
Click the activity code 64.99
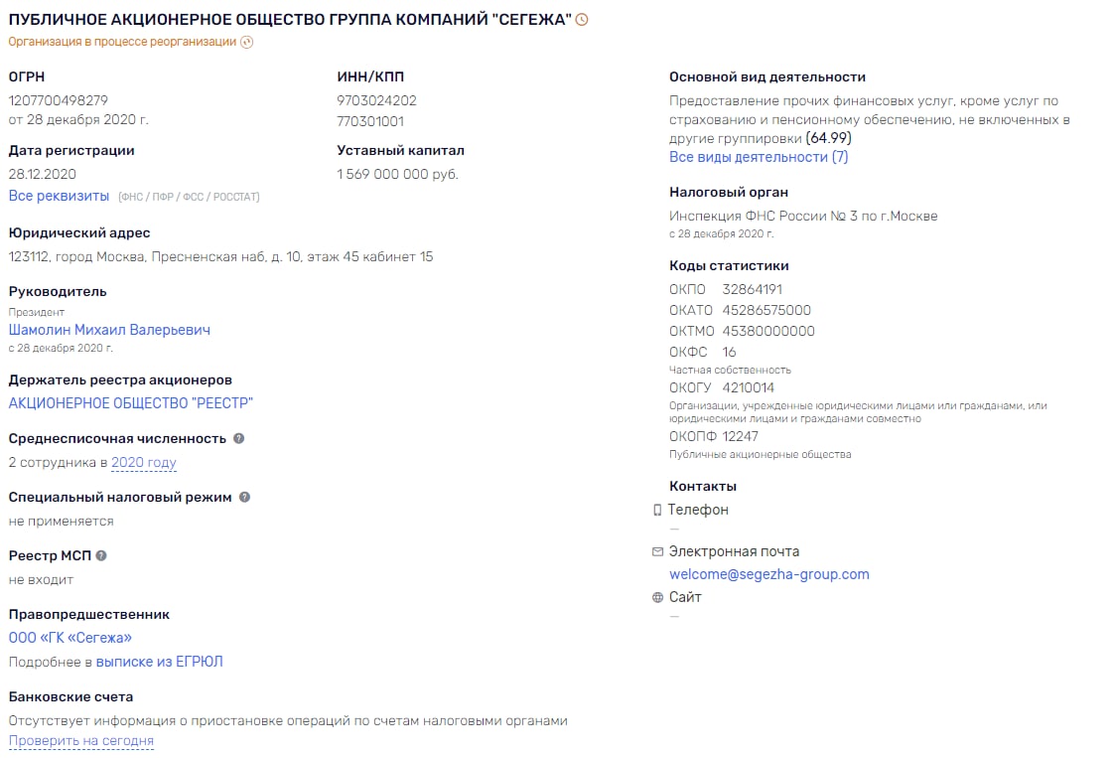click(828, 138)
